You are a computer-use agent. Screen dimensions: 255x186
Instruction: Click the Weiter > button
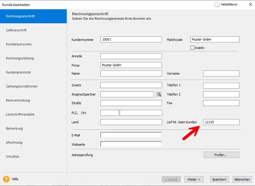[194, 179]
